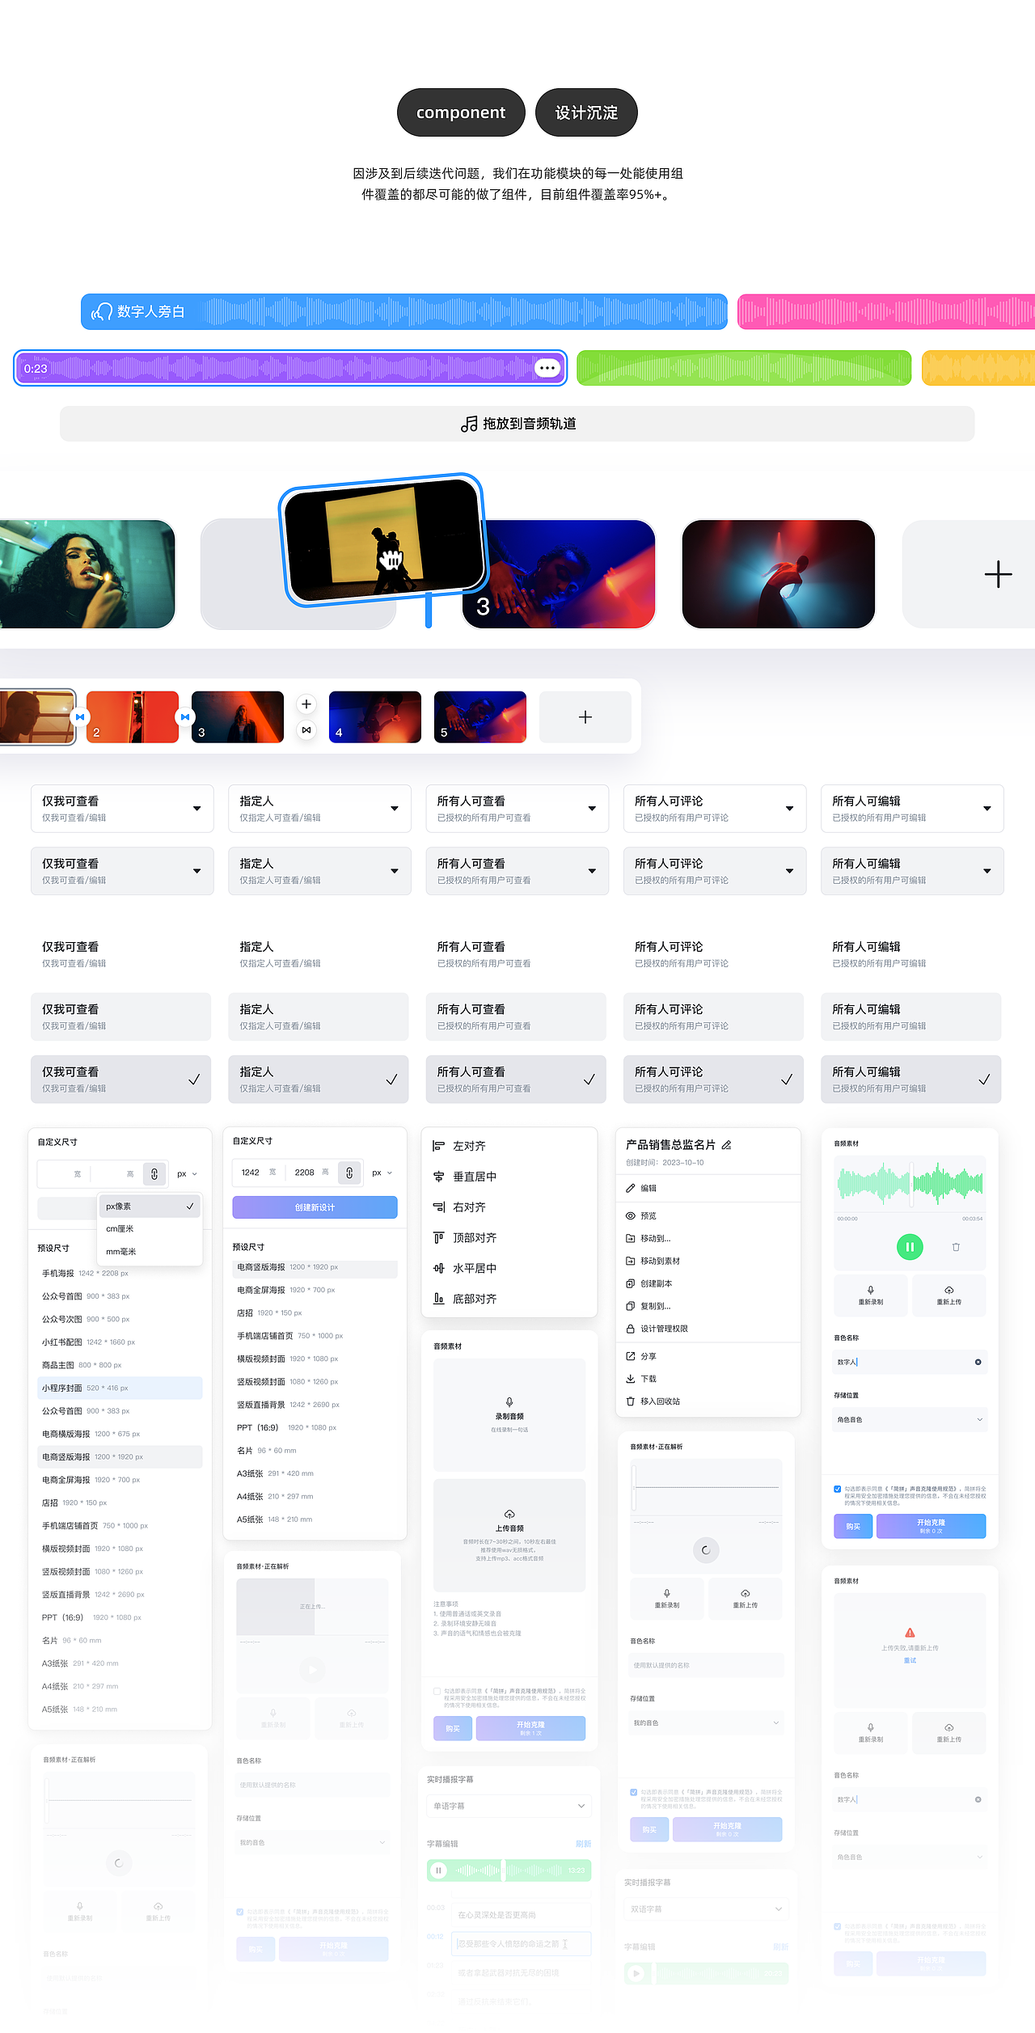Select the 小红书配图 1242 * 1660 preset

(120, 1342)
